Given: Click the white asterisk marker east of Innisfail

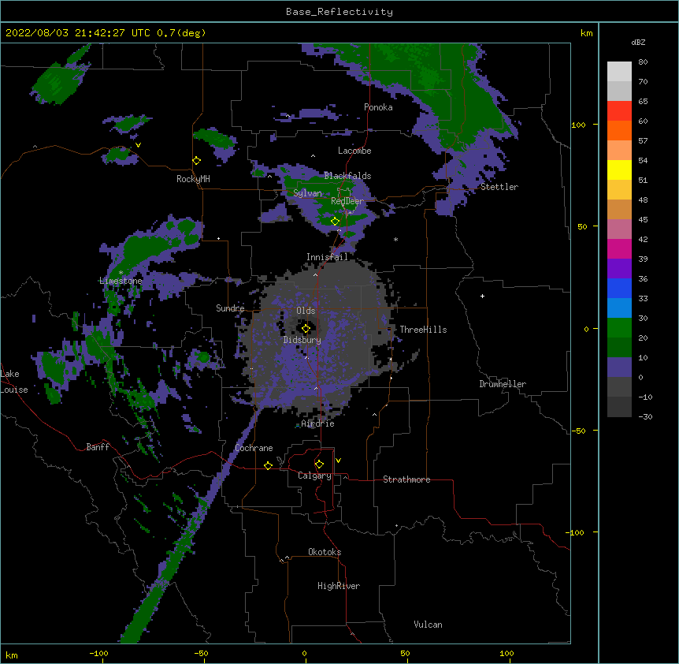Looking at the screenshot, I should tap(395, 240).
